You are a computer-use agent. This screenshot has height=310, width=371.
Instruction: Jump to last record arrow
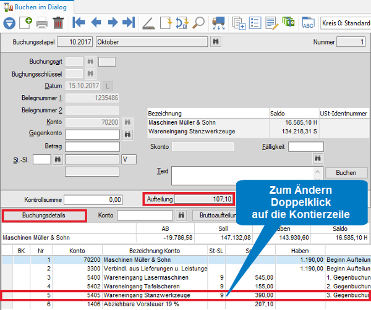coord(129,23)
